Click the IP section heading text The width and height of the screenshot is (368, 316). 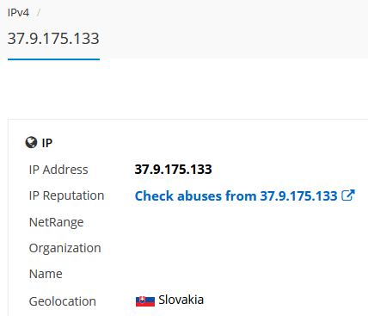(47, 143)
